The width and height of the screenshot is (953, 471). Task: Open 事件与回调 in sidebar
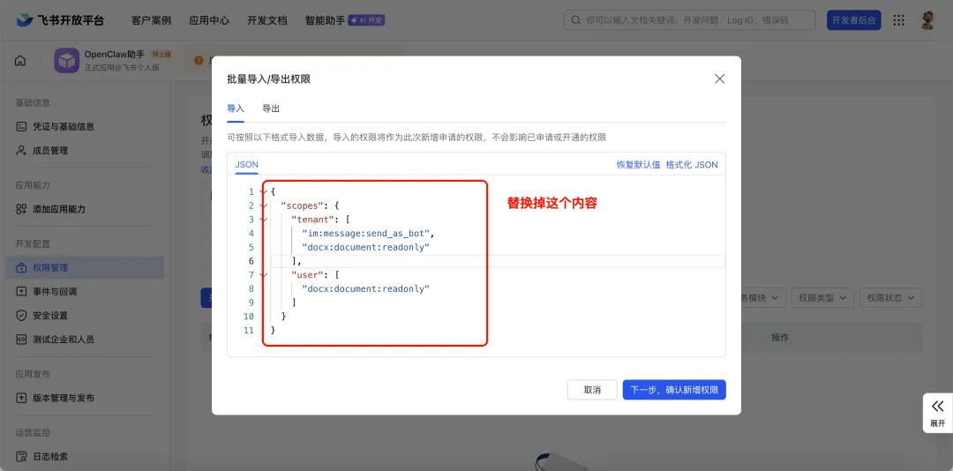click(85, 292)
